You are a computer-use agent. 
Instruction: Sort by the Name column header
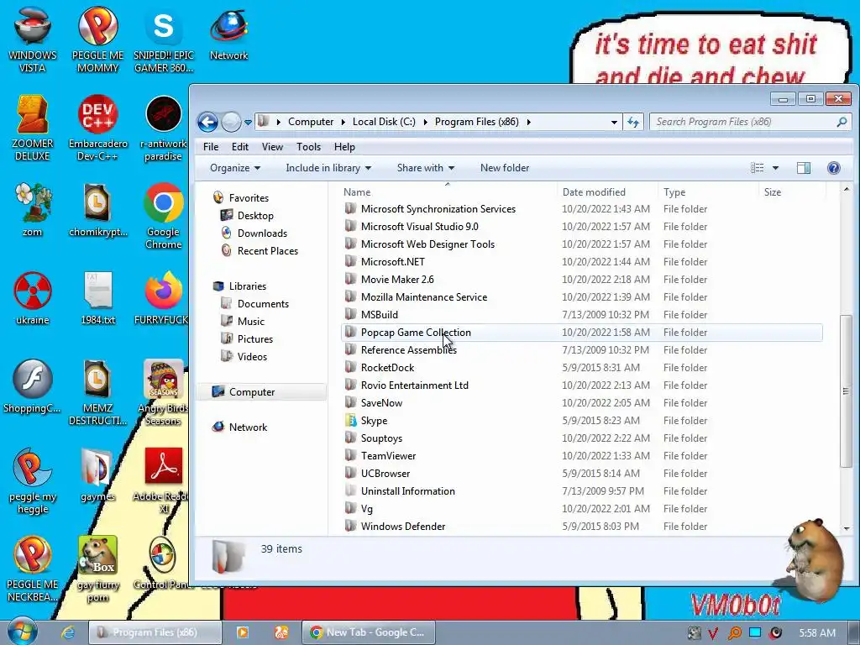pos(447,192)
